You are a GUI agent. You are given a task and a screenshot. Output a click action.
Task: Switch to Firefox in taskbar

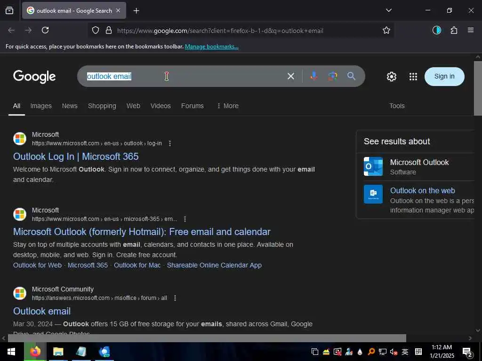(x=35, y=352)
